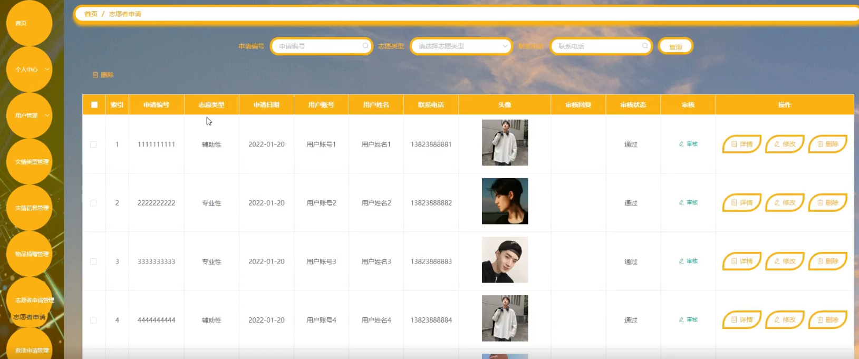Click the 志愿者申请 breadcrumb text
This screenshot has height=359, width=859.
125,14
